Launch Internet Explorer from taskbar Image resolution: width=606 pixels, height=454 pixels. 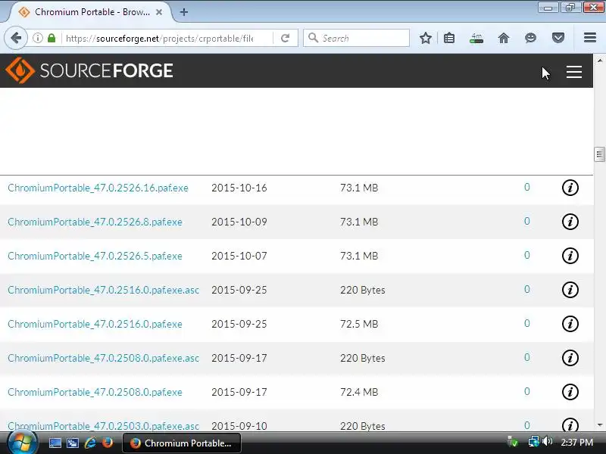(90, 443)
